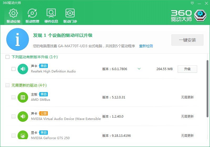Screen dimensions: 210x147
Task: Open the title bar dropdown menu icon
Action: pos(192,3)
